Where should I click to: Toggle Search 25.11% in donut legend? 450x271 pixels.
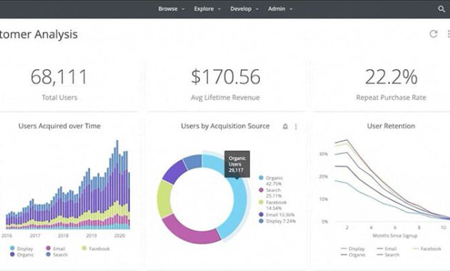270,193
